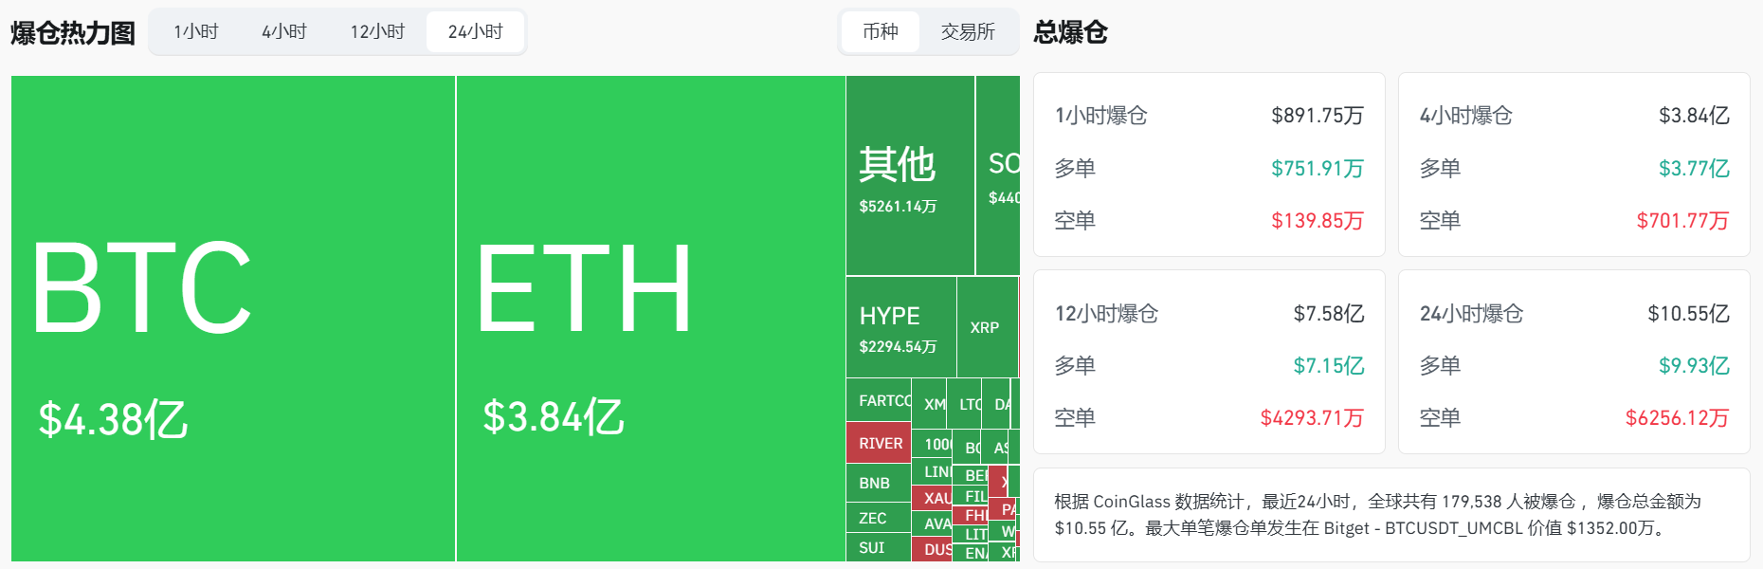
Task: Click the 4小时爆仓 summary card
Action: pyautogui.click(x=1573, y=166)
